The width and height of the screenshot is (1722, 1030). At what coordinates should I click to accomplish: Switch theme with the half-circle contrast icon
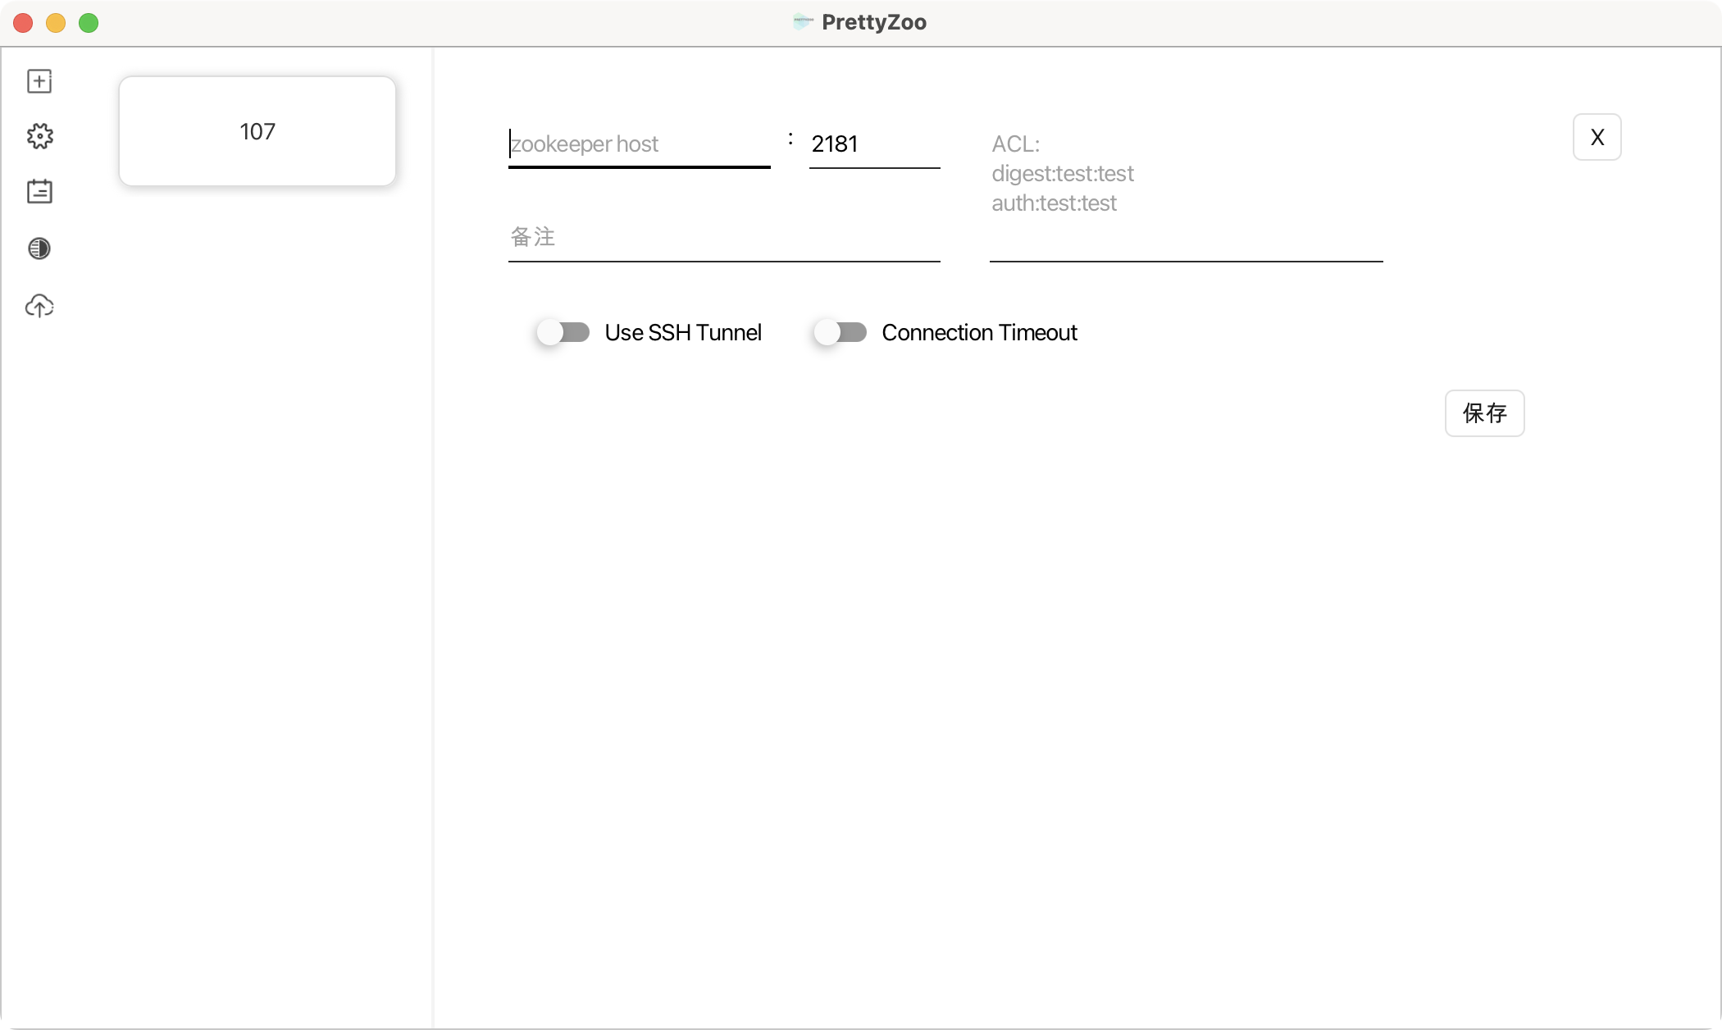(x=39, y=248)
